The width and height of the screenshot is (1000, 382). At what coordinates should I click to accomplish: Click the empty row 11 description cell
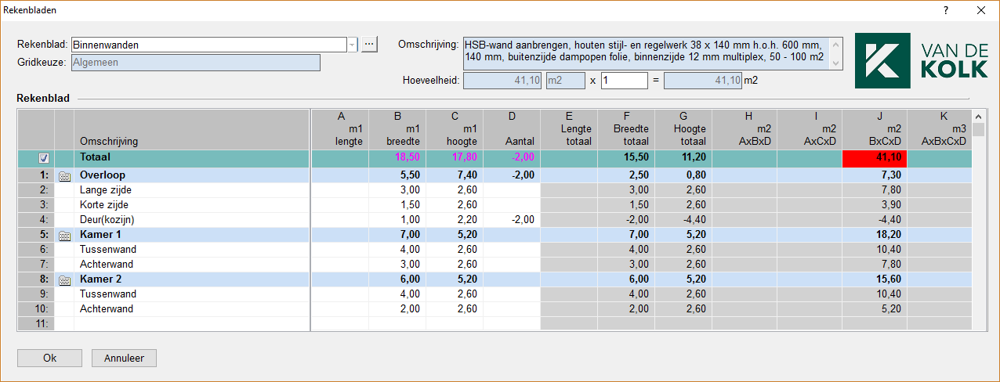tap(191, 323)
